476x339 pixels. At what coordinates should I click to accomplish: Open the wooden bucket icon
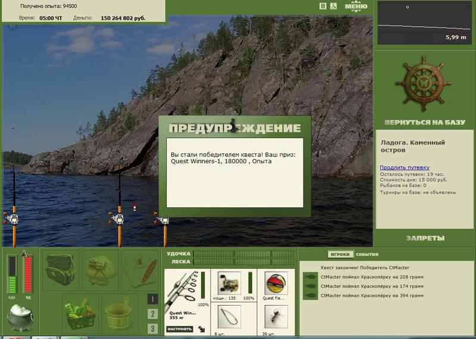[x=118, y=313]
